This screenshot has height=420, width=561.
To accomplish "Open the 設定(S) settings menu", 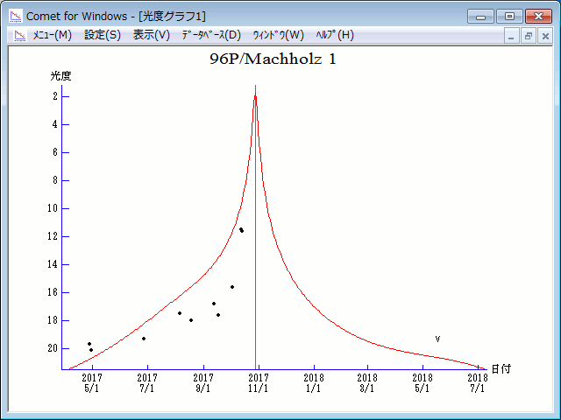I will (103, 35).
